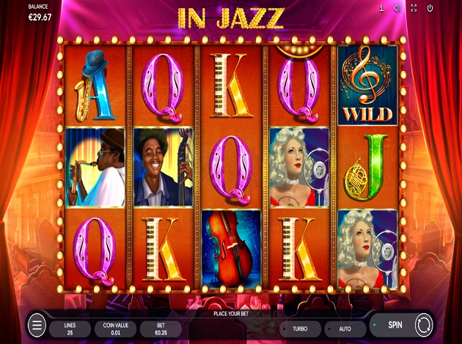Open the hamburger menu button
This screenshot has height=344, width=462.
[x=37, y=325]
